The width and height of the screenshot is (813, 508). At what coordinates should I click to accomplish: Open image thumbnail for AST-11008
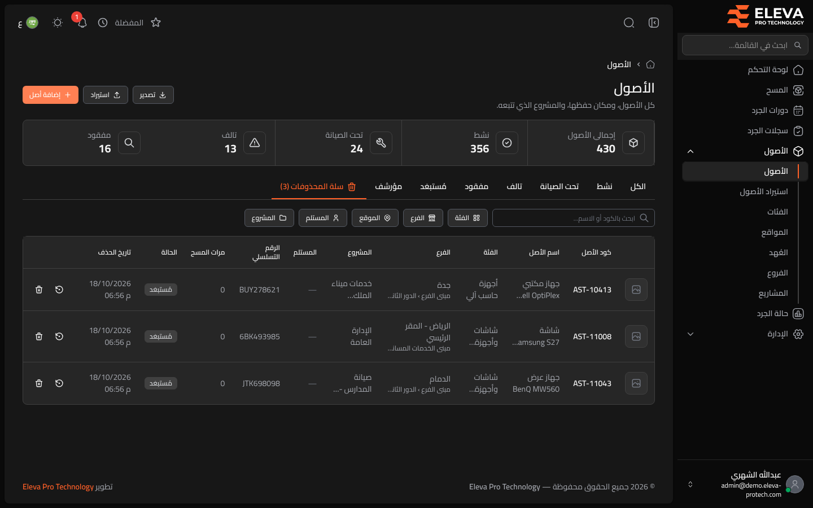point(636,336)
